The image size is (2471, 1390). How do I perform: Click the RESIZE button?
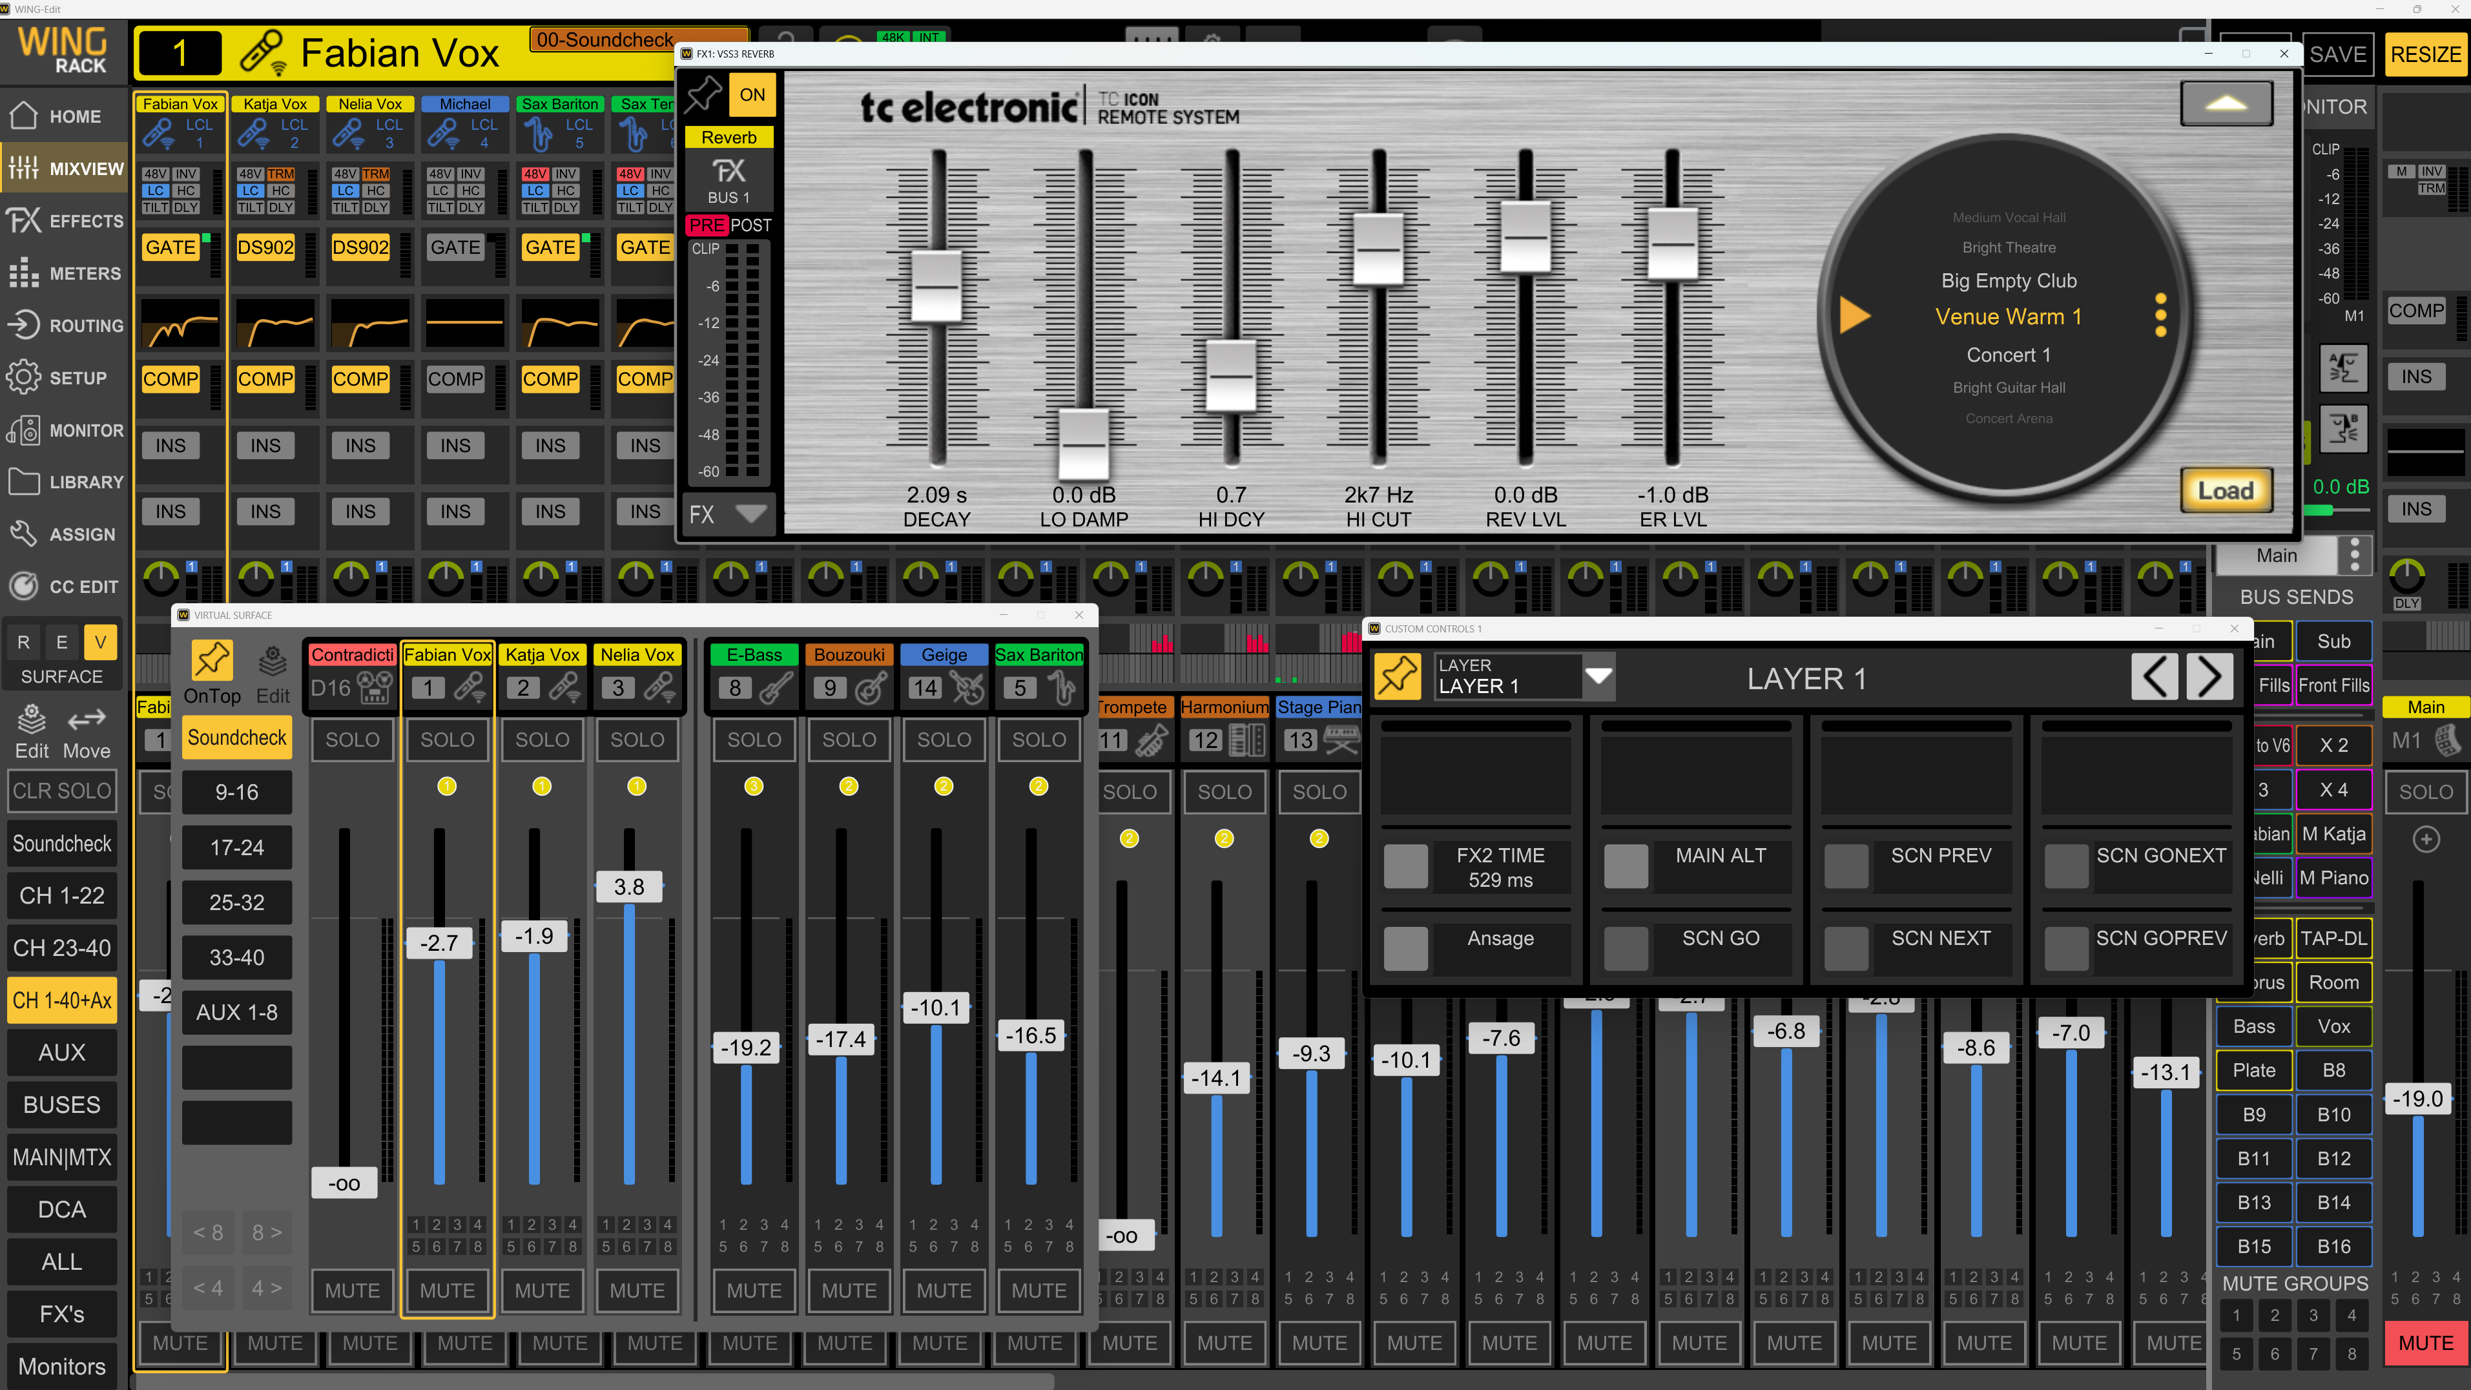click(x=2425, y=54)
